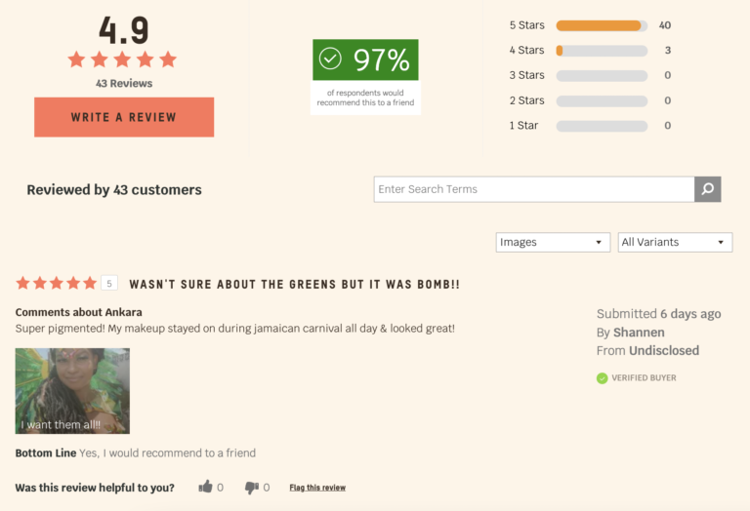750x511 pixels.
Task: Filter by the 5 Stars bar
Action: (601, 25)
